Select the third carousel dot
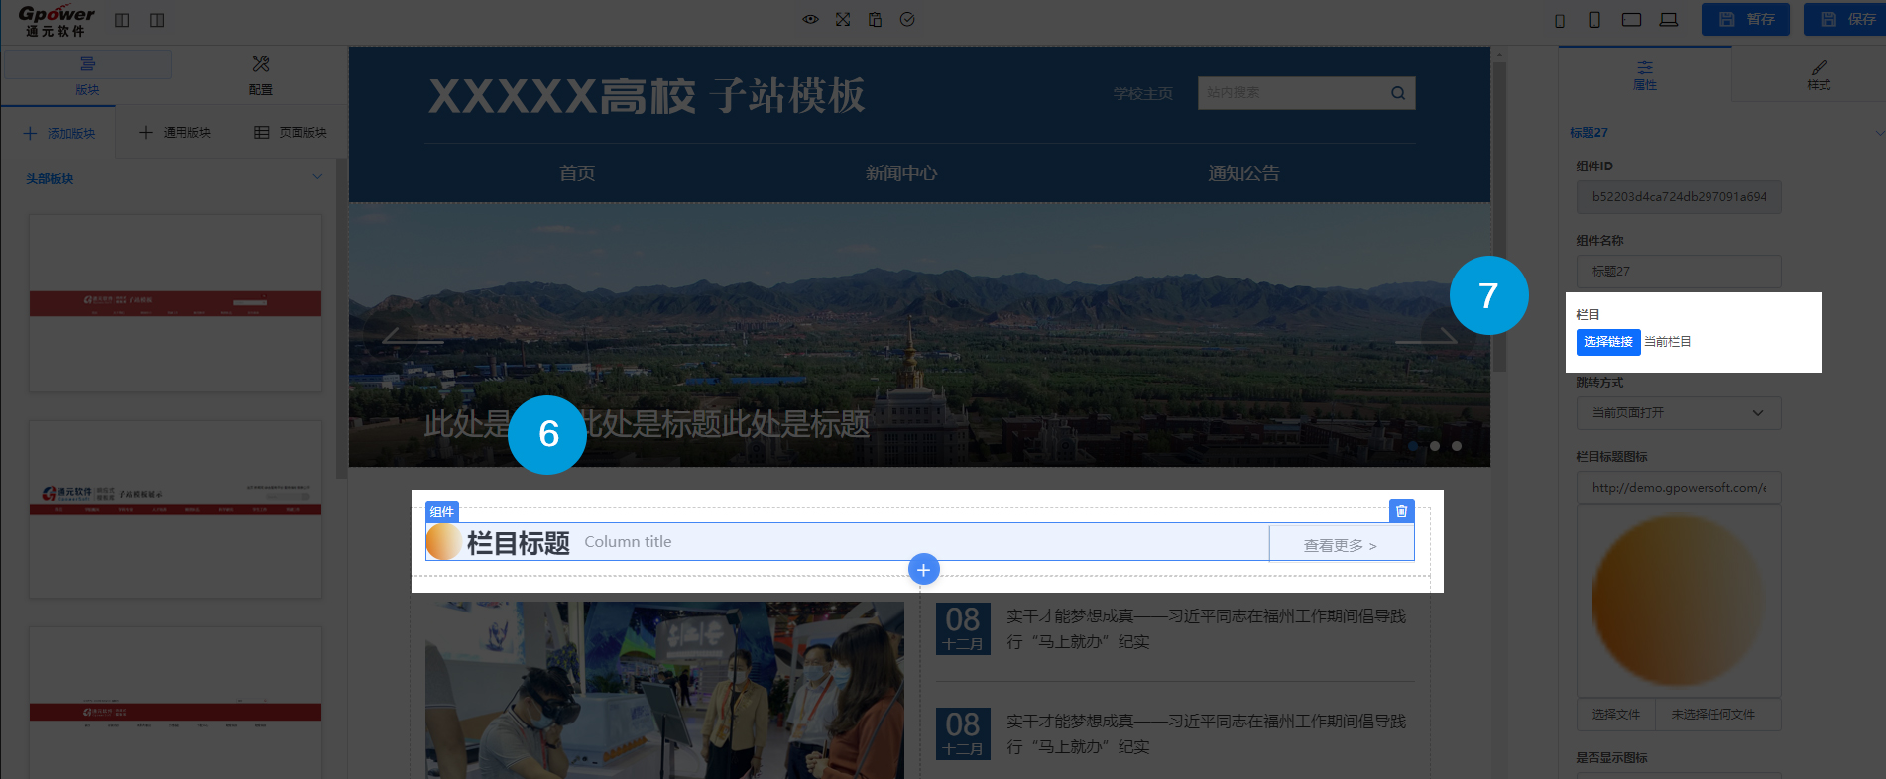This screenshot has width=1886, height=779. [1457, 446]
